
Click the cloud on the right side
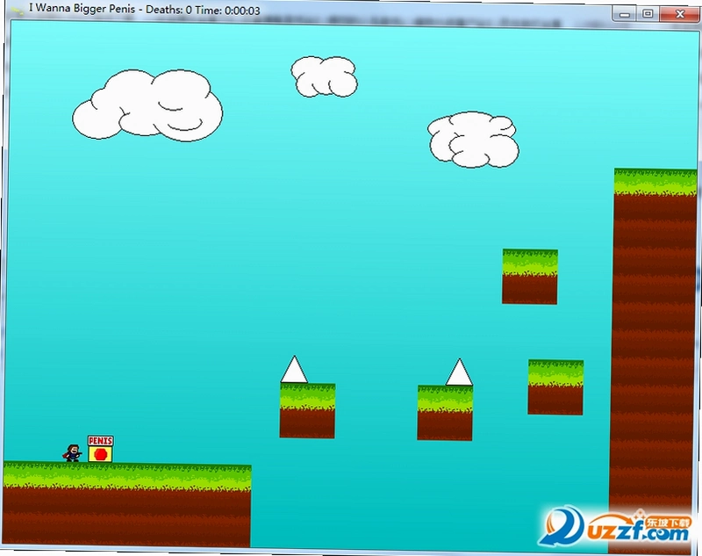point(473,140)
